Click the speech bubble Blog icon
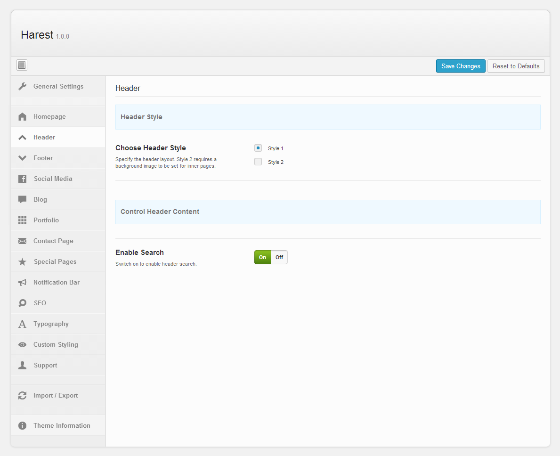Screen dimensions: 560x456 (22, 200)
